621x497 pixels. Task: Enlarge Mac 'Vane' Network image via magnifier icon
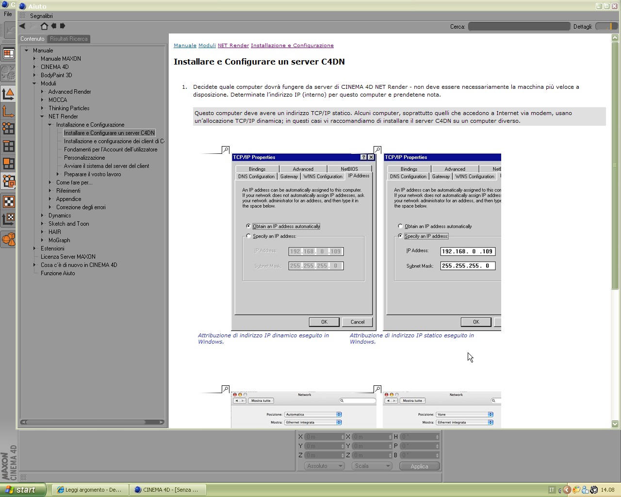click(x=377, y=389)
